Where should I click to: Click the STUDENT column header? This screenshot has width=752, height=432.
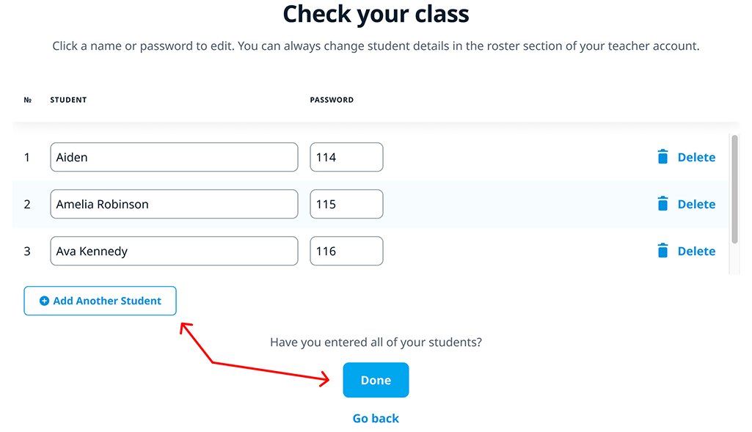68,100
